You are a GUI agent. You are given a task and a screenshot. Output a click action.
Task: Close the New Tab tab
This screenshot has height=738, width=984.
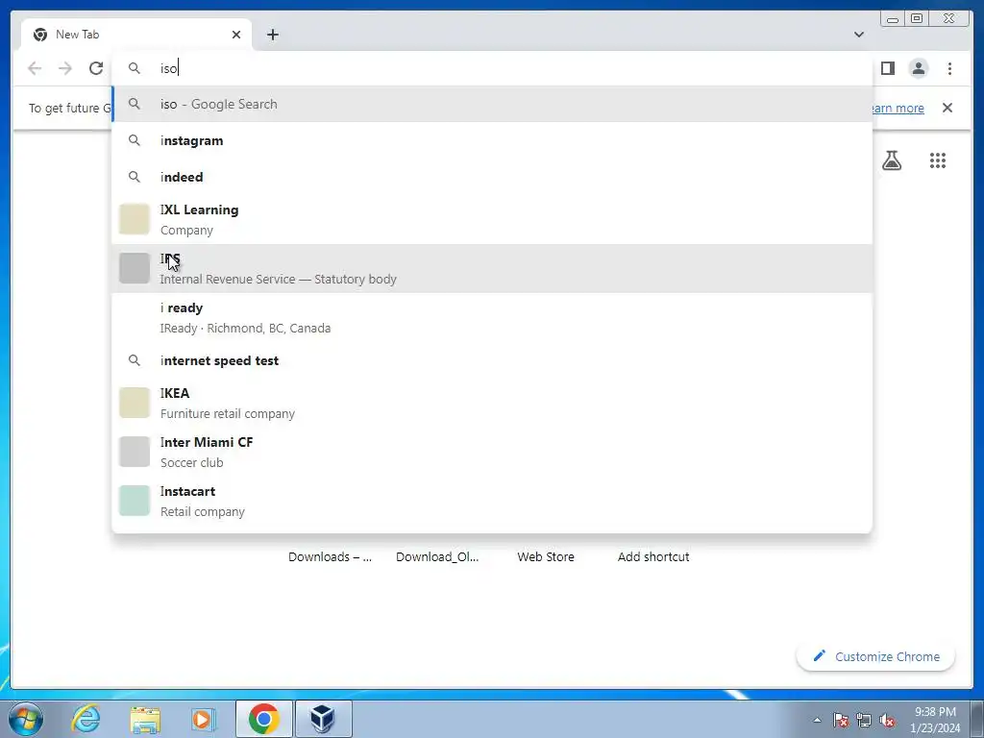(236, 35)
